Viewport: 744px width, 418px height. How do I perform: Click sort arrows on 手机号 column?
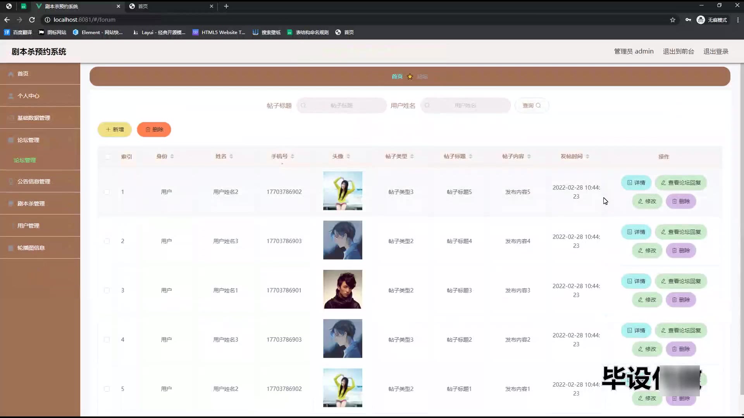(x=293, y=156)
